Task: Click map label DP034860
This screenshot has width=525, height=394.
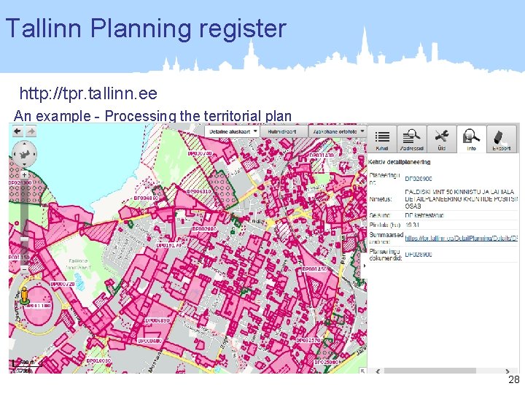Action: tap(146, 198)
